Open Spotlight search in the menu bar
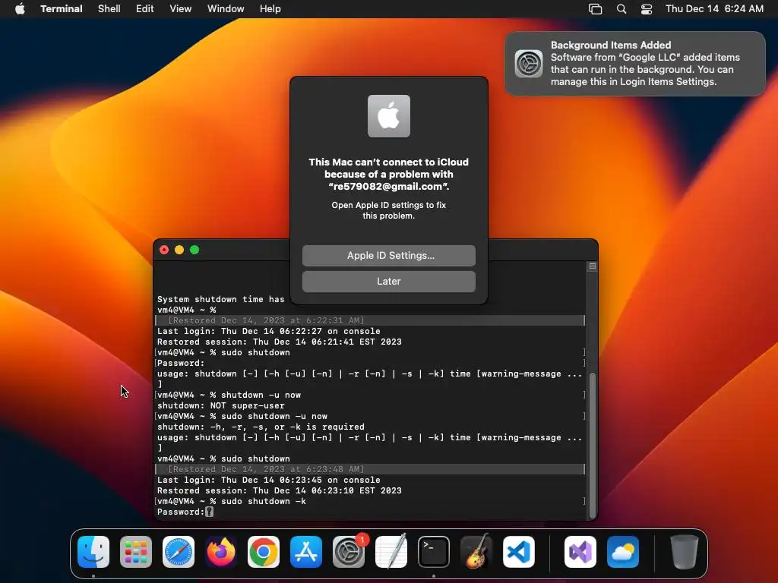Viewport: 778px width, 583px height. (621, 9)
